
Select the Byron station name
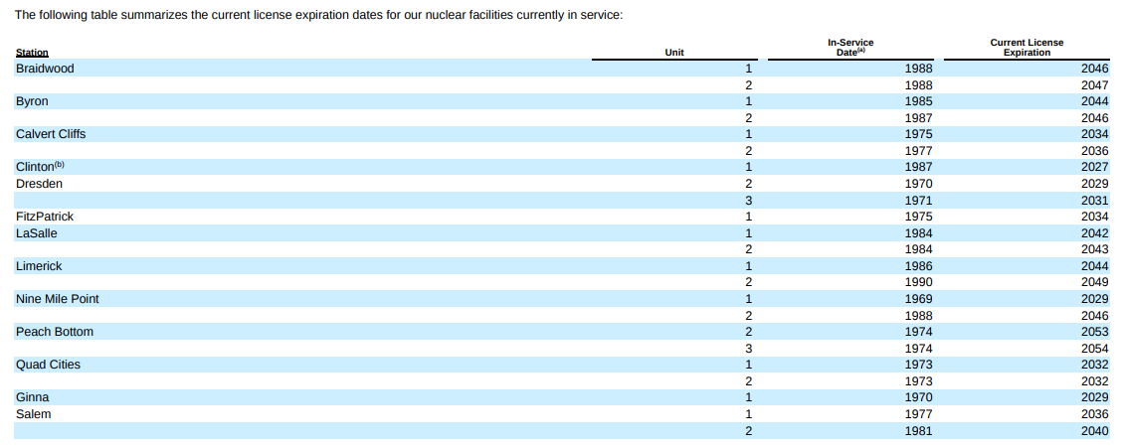tap(32, 101)
